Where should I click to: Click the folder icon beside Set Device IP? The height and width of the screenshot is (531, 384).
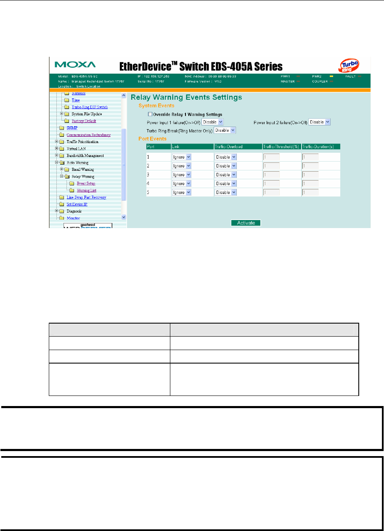pyautogui.click(x=62, y=204)
